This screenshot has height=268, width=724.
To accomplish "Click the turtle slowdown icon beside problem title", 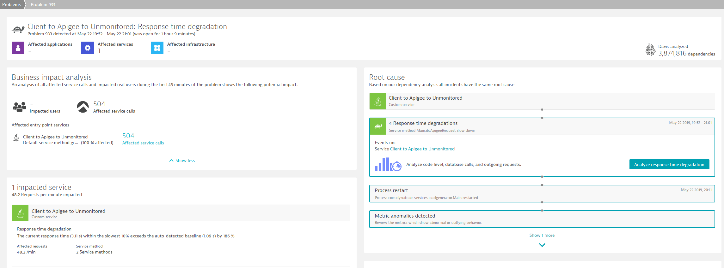I will [18, 29].
